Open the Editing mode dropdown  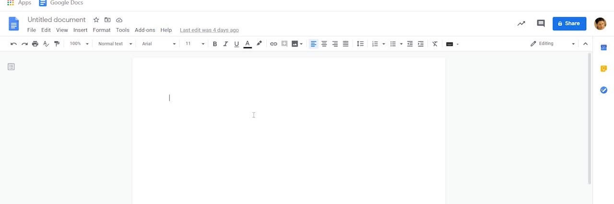[552, 44]
